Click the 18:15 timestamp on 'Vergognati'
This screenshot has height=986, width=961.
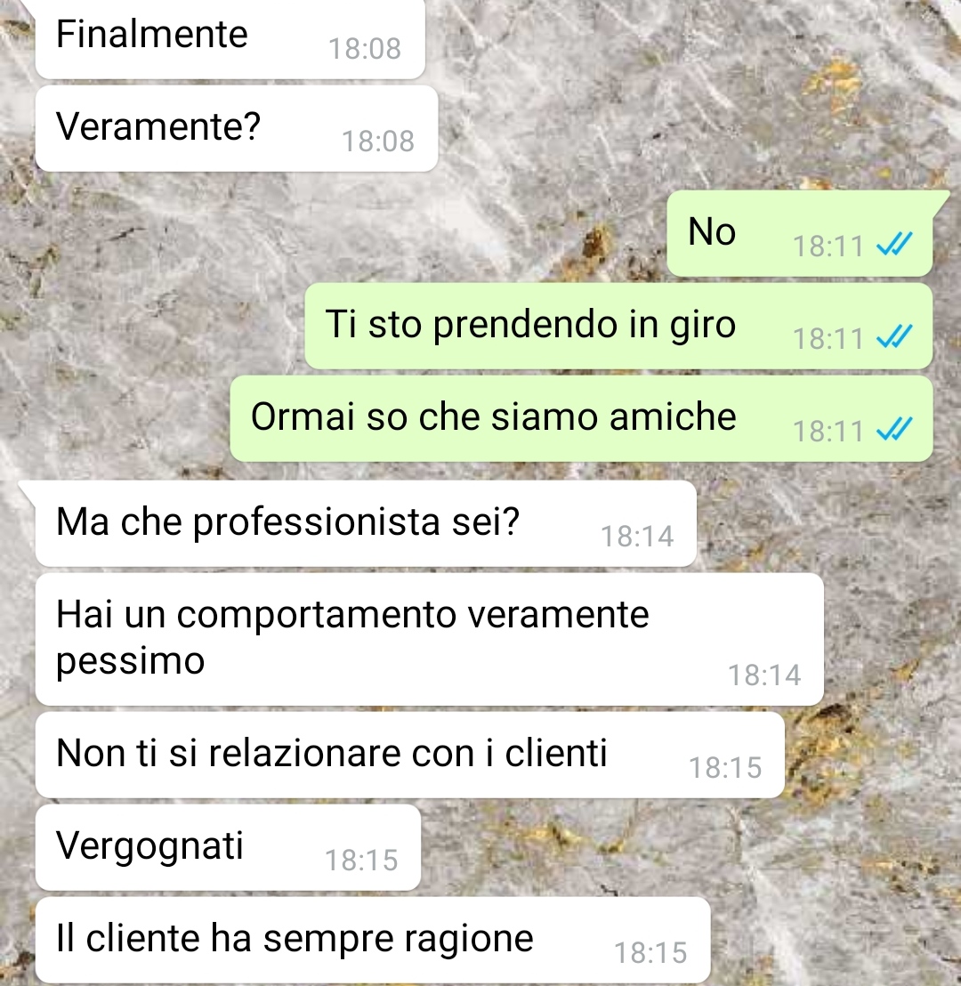361,861
